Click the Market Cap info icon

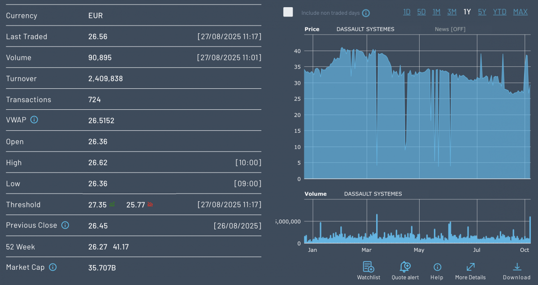(52, 267)
